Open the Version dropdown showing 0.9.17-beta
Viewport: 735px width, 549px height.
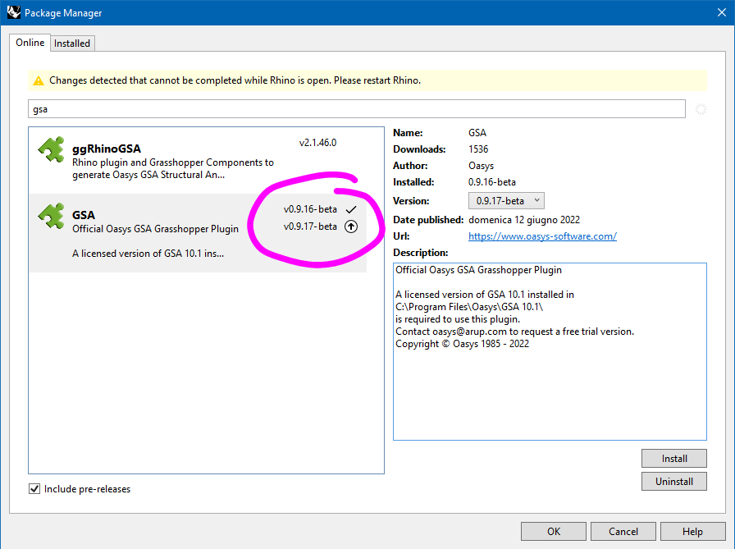pos(506,201)
